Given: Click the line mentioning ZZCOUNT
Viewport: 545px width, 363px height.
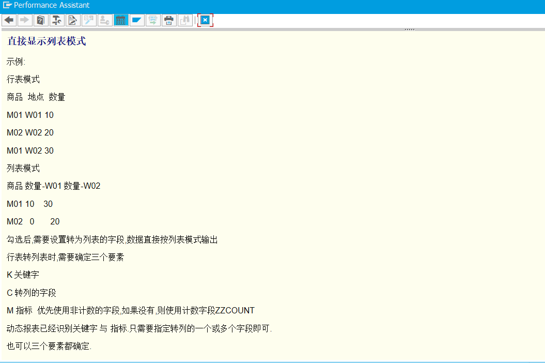Looking at the screenshot, I should pyautogui.click(x=131, y=310).
